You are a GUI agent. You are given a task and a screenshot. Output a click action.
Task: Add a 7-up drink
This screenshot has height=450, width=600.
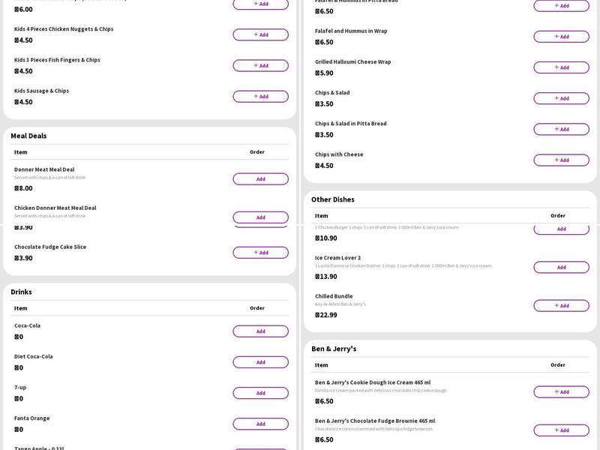[260, 393]
